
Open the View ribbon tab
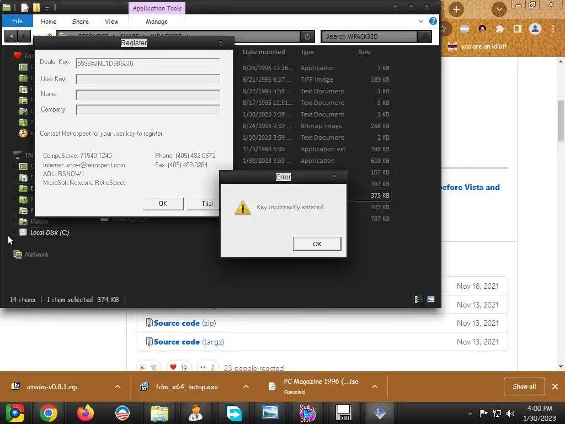pyautogui.click(x=111, y=22)
